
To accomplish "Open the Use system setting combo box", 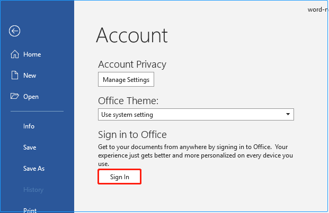I will [x=191, y=114].
